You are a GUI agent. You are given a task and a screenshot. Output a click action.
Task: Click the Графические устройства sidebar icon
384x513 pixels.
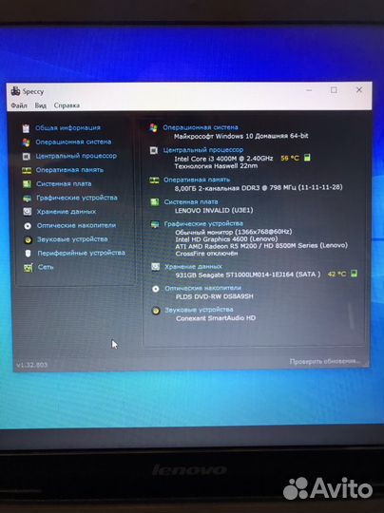tap(28, 199)
